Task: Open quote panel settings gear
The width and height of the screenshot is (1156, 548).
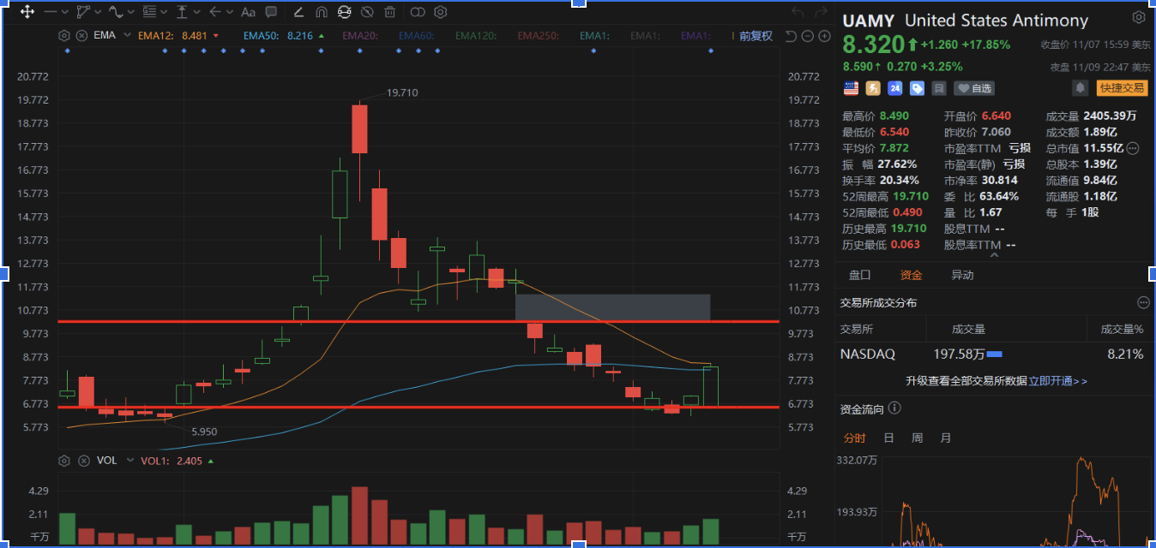Action: [x=1138, y=17]
